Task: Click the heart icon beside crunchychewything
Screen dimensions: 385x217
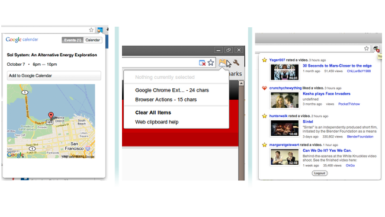Action: [x=264, y=88]
